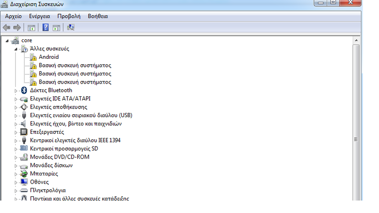Open the Αρχείο menu
The image size is (379, 213).
point(13,16)
